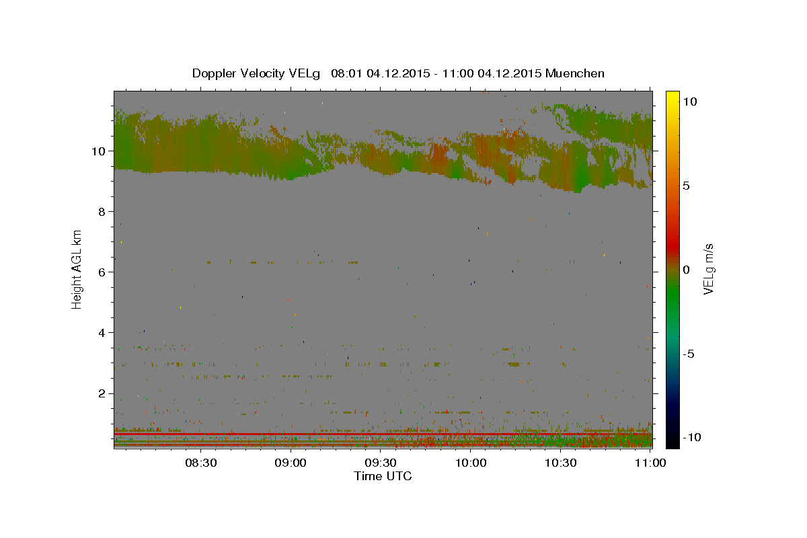Click the height axis label '2'
The width and height of the screenshot is (807, 538).
pyautogui.click(x=102, y=393)
